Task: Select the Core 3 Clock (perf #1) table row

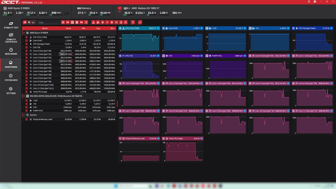Action: pos(69,61)
